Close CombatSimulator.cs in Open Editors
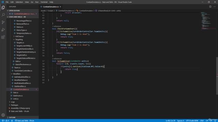The width and height of the screenshot is (218, 122). click(x=10, y=14)
